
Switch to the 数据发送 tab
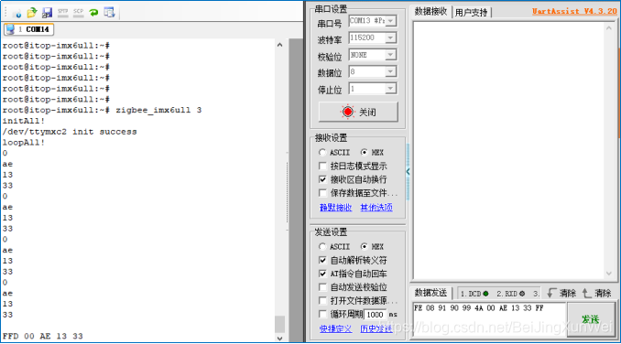point(430,293)
